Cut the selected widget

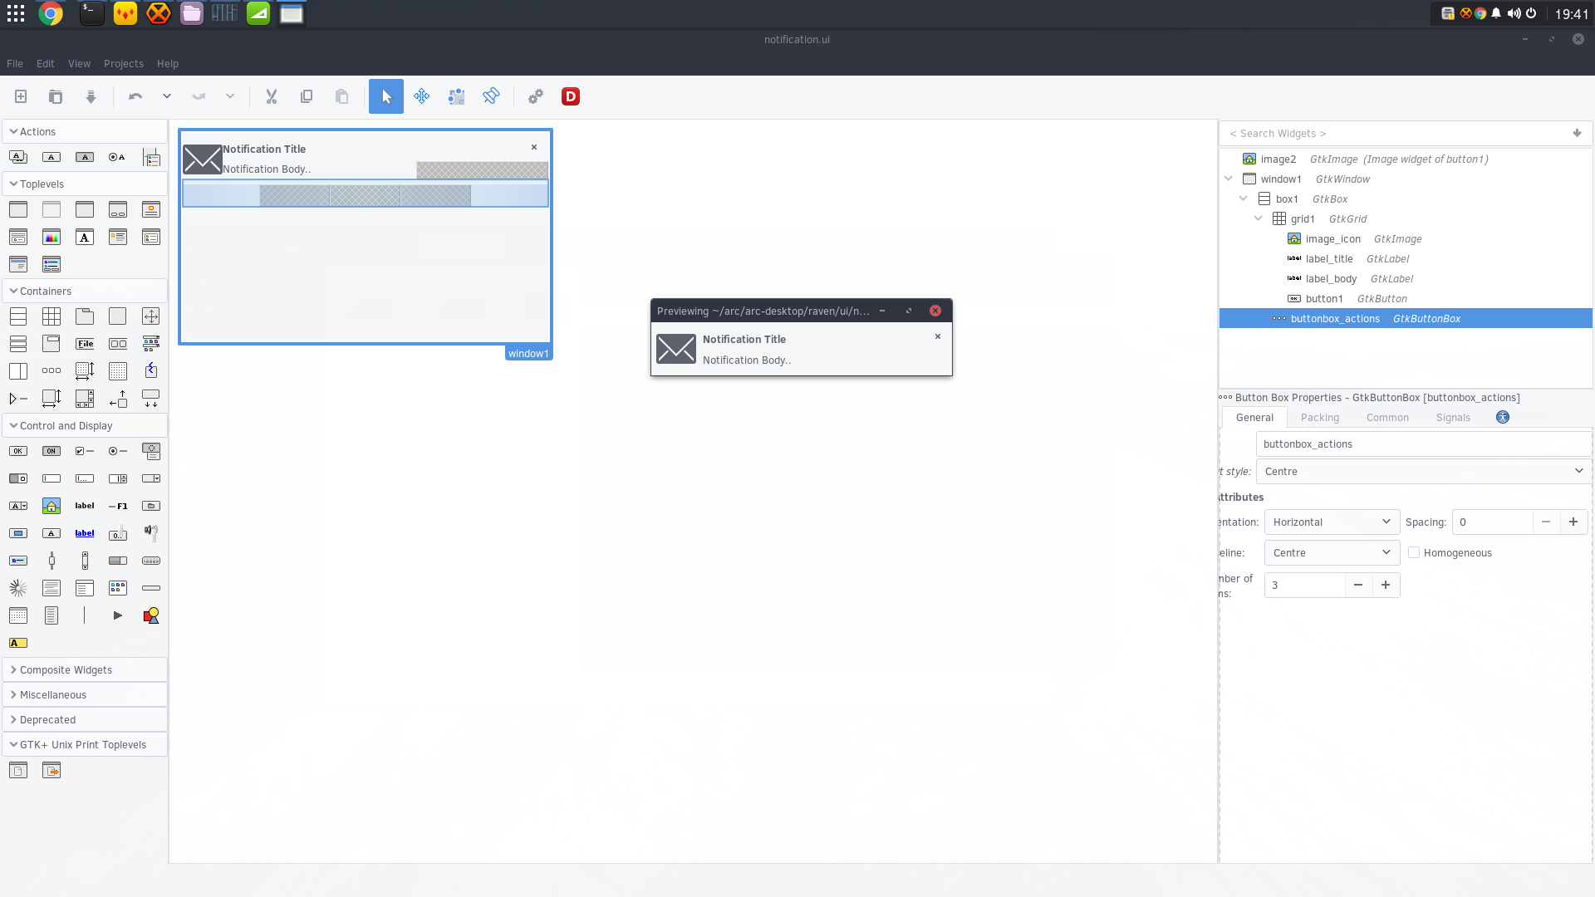tap(272, 97)
